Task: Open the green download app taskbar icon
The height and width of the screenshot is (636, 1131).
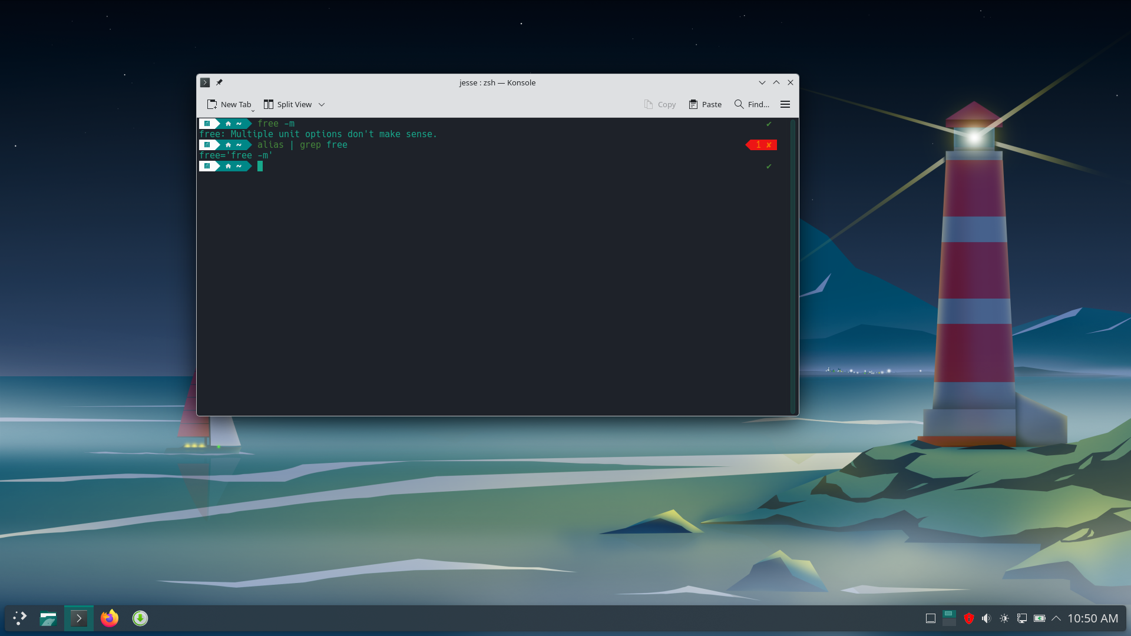Action: coord(140,618)
